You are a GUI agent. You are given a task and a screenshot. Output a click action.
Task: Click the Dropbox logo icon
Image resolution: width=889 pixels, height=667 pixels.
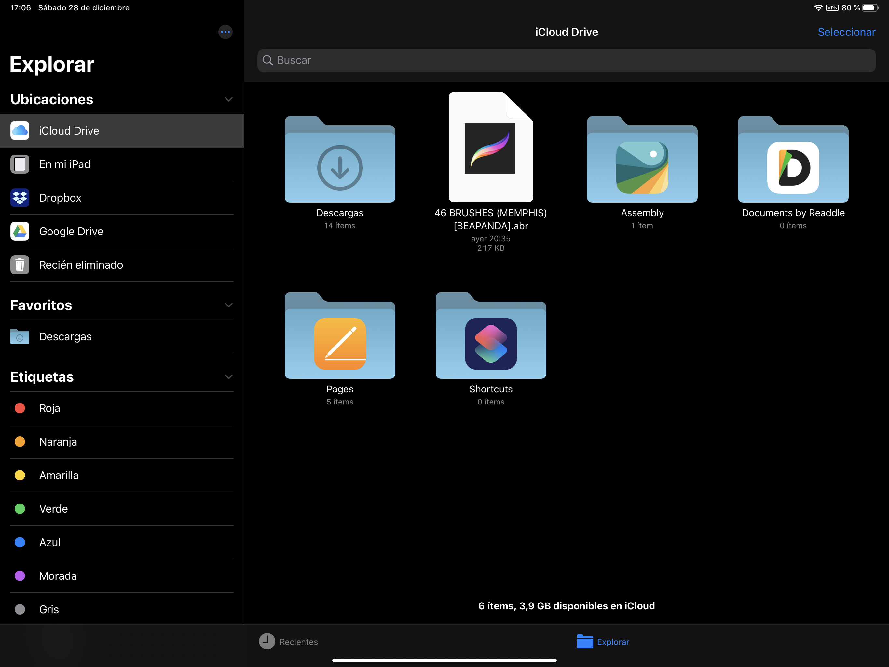tap(20, 197)
